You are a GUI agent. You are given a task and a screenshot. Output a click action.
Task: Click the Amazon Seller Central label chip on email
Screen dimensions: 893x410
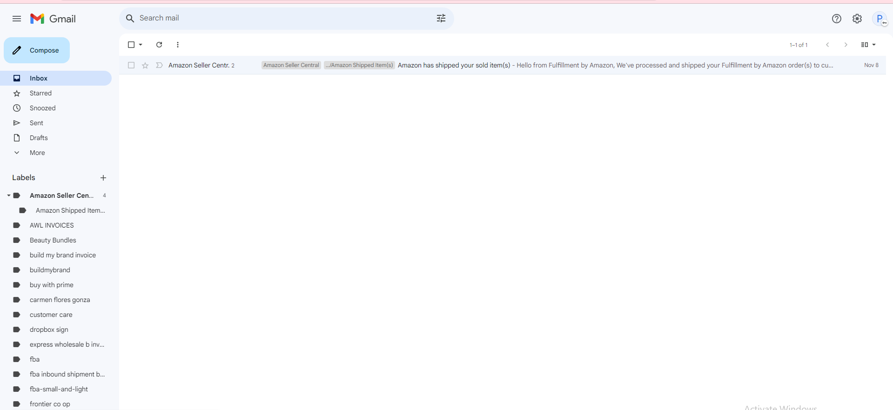tap(291, 65)
